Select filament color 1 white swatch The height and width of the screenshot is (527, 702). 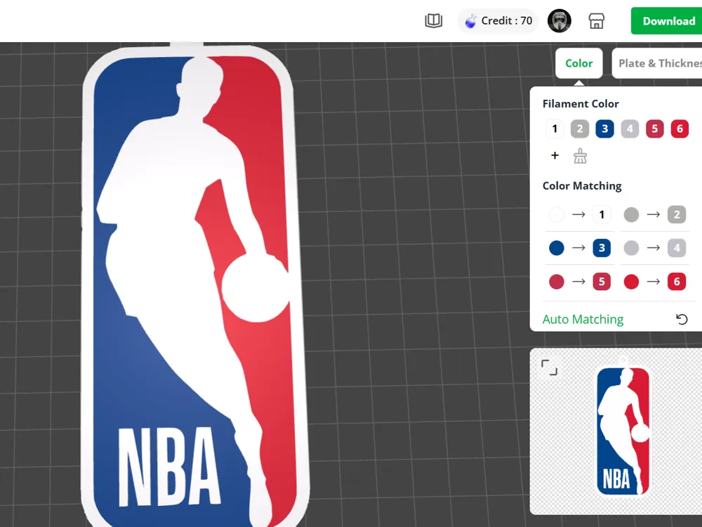[555, 129]
